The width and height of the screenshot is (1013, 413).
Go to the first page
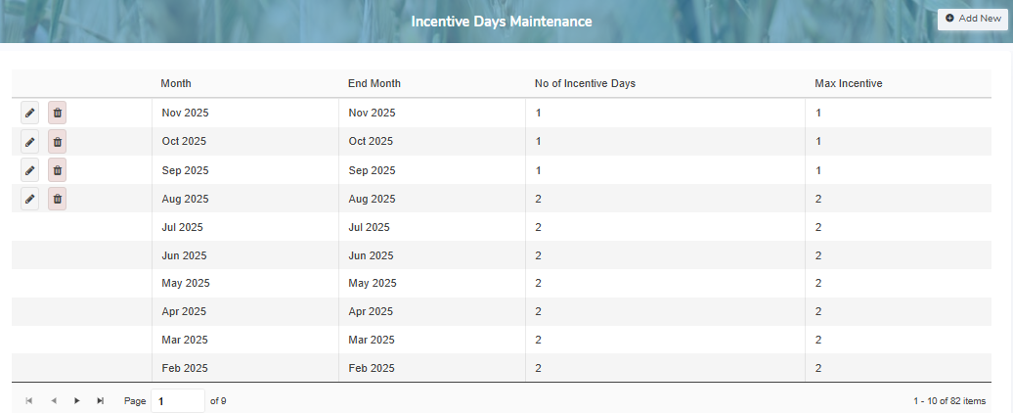(x=29, y=401)
